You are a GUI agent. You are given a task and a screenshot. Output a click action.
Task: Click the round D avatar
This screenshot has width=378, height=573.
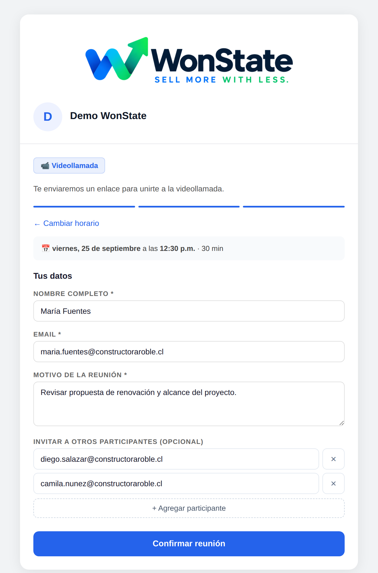(48, 117)
